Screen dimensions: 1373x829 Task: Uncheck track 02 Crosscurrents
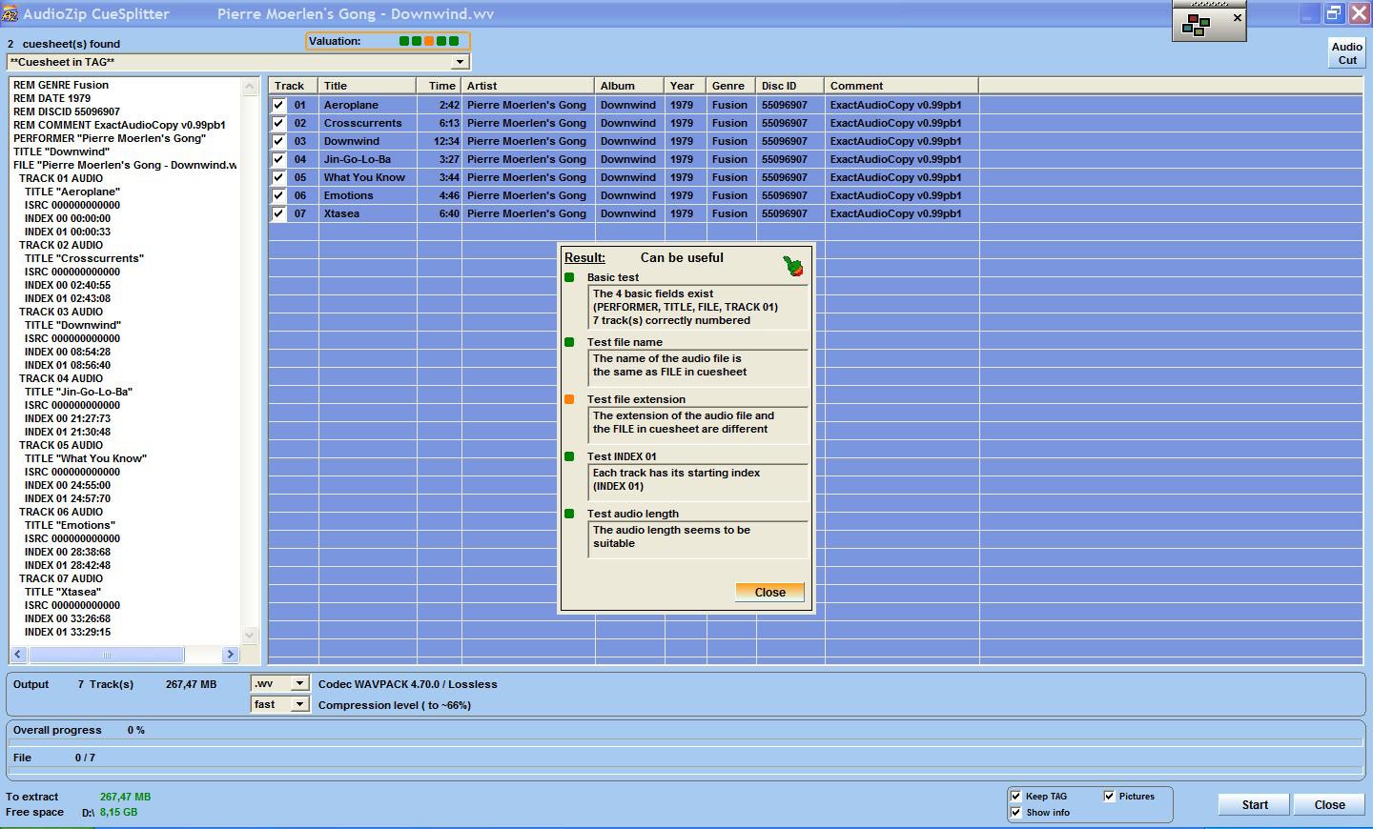pos(278,123)
